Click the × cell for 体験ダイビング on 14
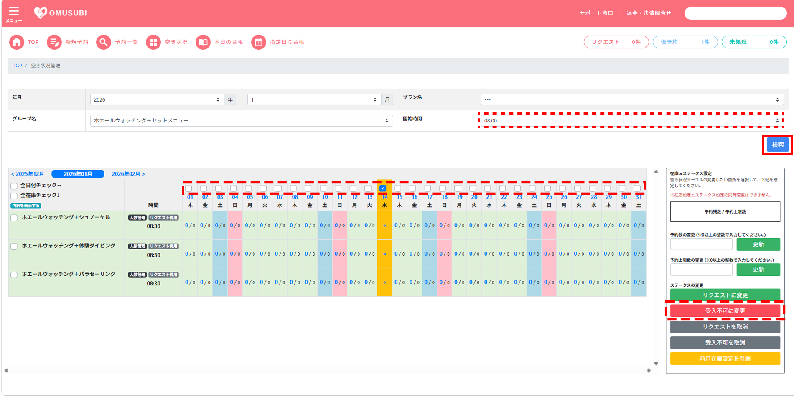This screenshot has height=397, width=794. [x=384, y=254]
